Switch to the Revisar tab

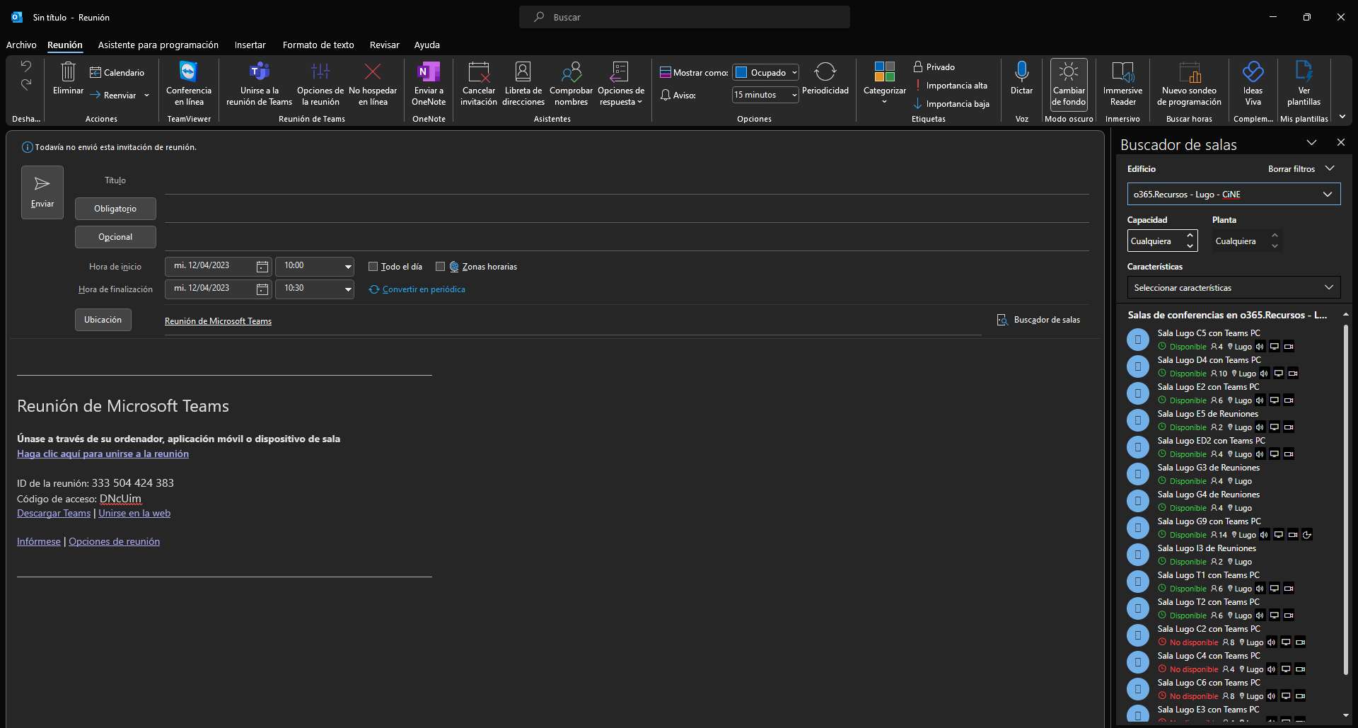click(x=384, y=45)
